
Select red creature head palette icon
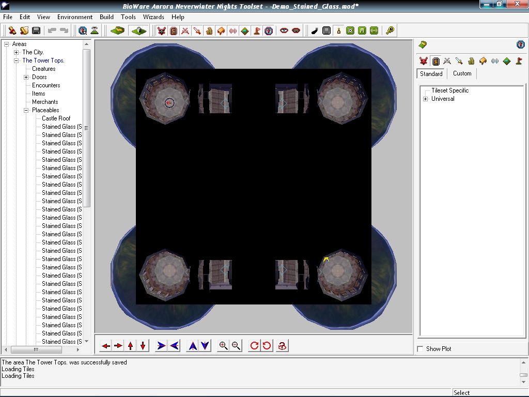(x=424, y=61)
